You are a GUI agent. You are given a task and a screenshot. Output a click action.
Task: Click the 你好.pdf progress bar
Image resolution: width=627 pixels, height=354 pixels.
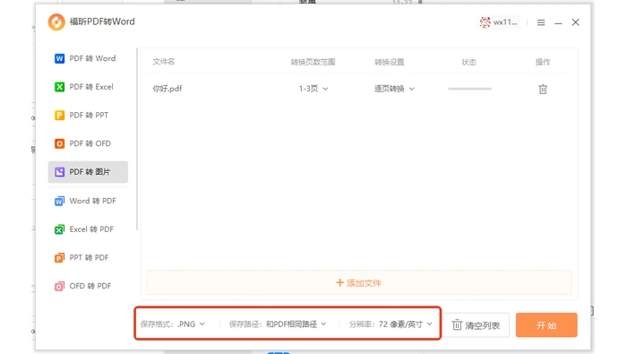click(470, 89)
